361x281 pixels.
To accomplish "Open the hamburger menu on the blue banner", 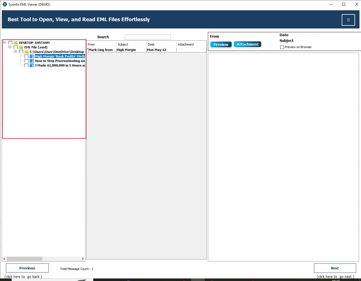I will pos(348,20).
